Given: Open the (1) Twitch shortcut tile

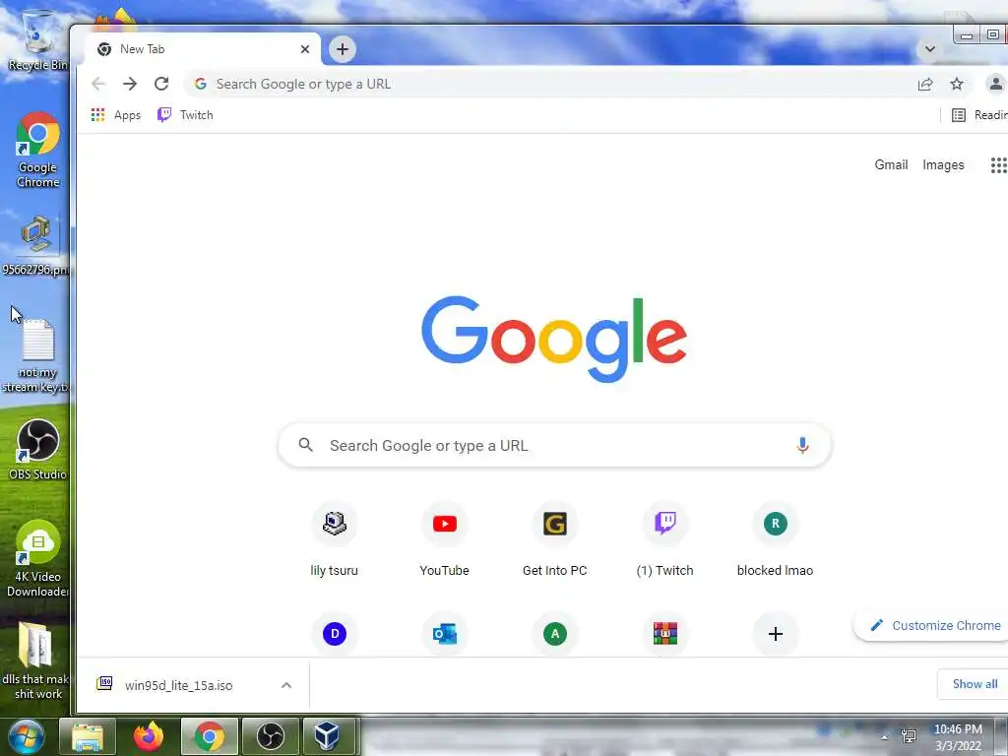Looking at the screenshot, I should click(664, 538).
